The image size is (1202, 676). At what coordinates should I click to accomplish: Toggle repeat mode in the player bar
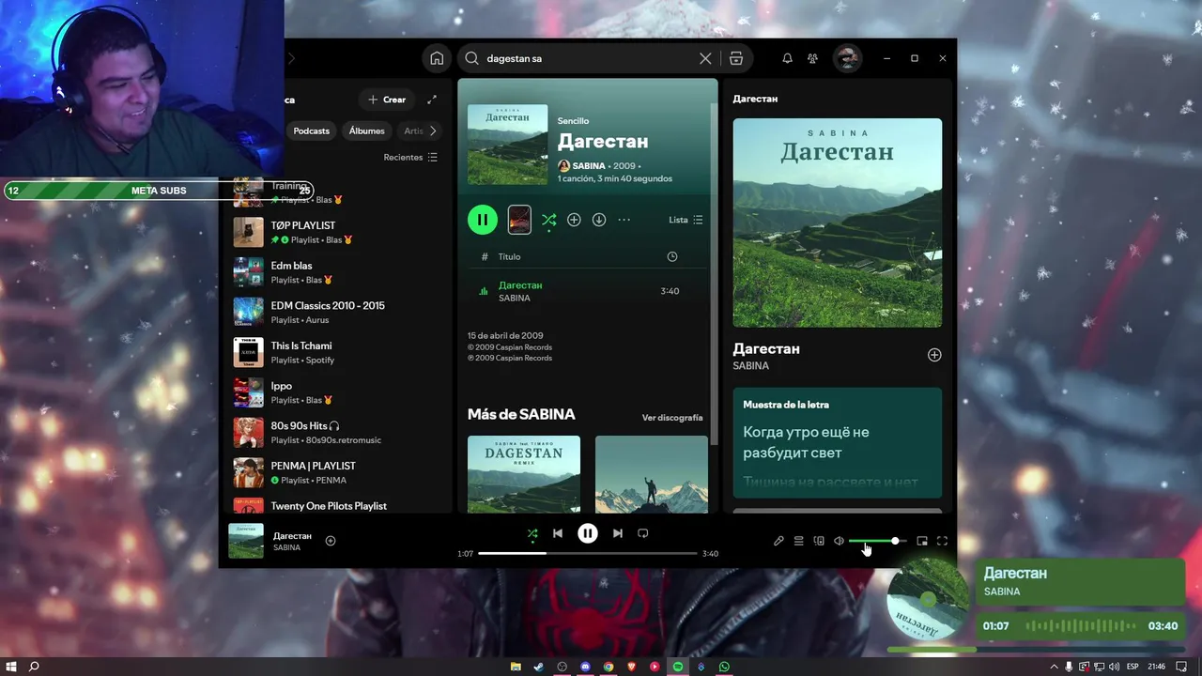coord(643,533)
